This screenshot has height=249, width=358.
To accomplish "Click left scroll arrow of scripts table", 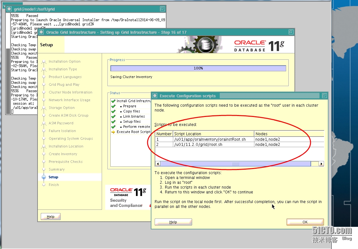I will click(158, 164).
